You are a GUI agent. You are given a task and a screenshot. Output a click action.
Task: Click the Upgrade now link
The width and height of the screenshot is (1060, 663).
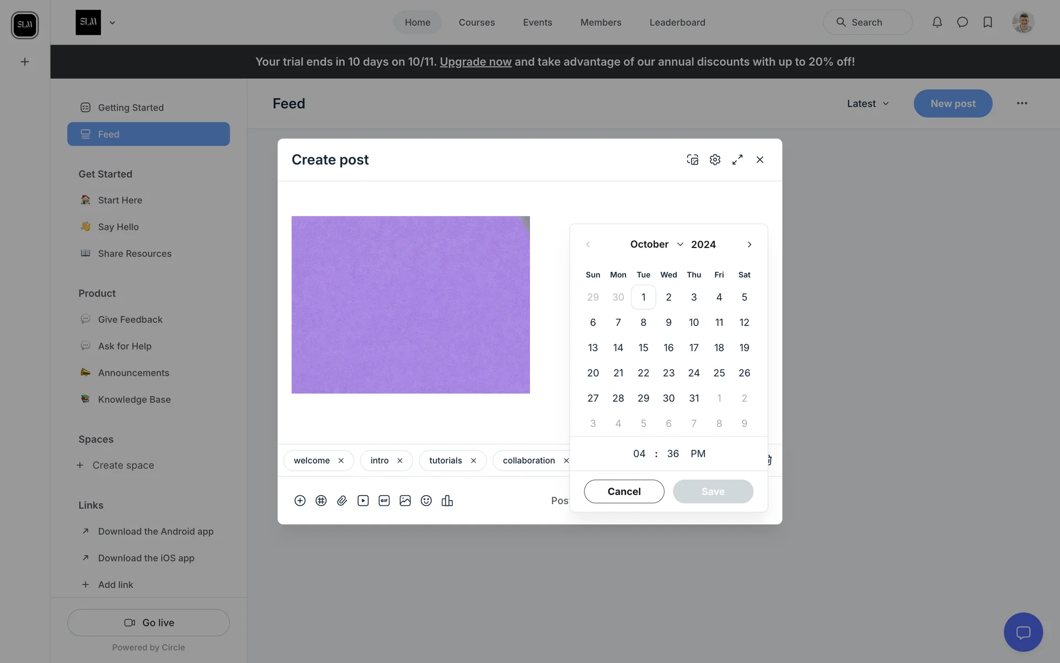click(x=475, y=61)
